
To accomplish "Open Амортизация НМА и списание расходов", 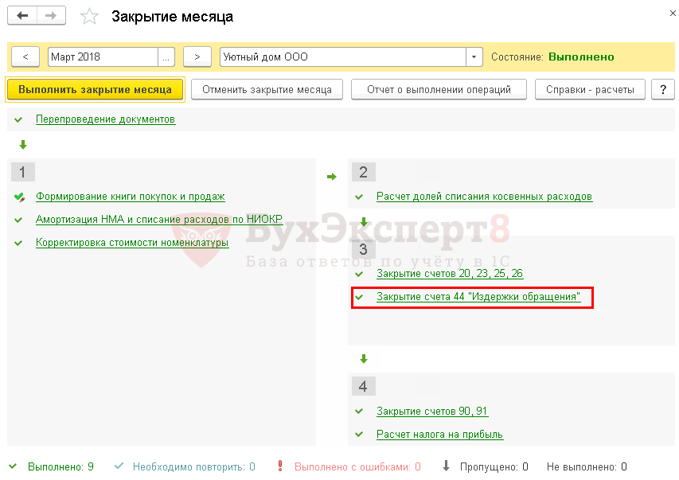I will tap(159, 219).
